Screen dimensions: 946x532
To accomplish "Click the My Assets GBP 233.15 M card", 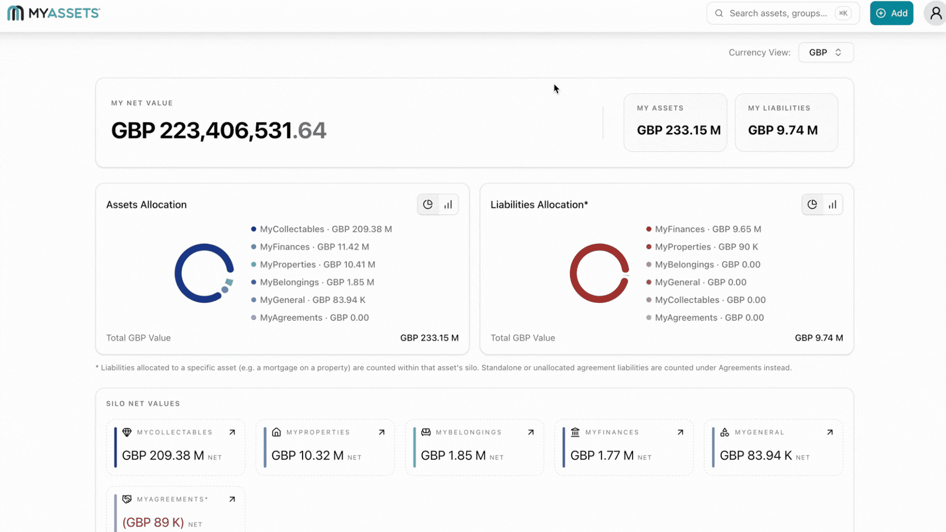I will pyautogui.click(x=675, y=123).
